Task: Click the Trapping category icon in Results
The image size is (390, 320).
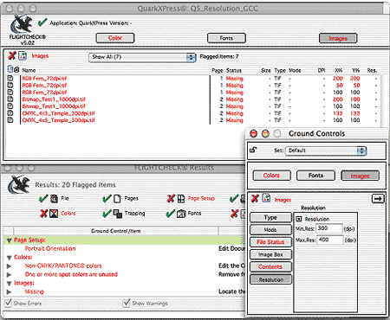Action: pyautogui.click(x=118, y=214)
